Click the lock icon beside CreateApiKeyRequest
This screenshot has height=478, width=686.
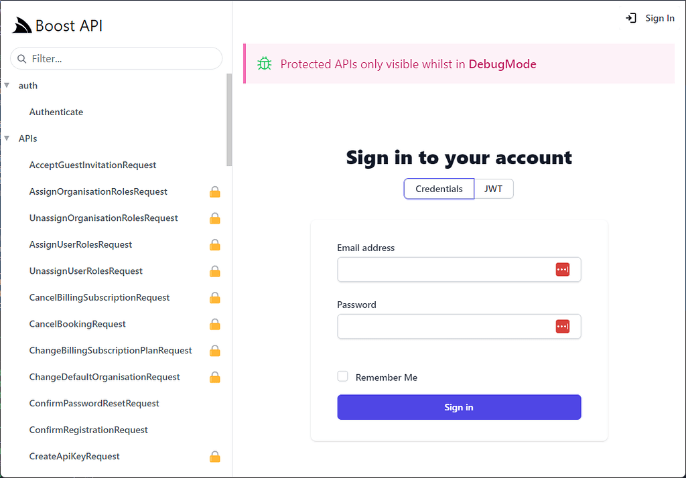(x=214, y=456)
